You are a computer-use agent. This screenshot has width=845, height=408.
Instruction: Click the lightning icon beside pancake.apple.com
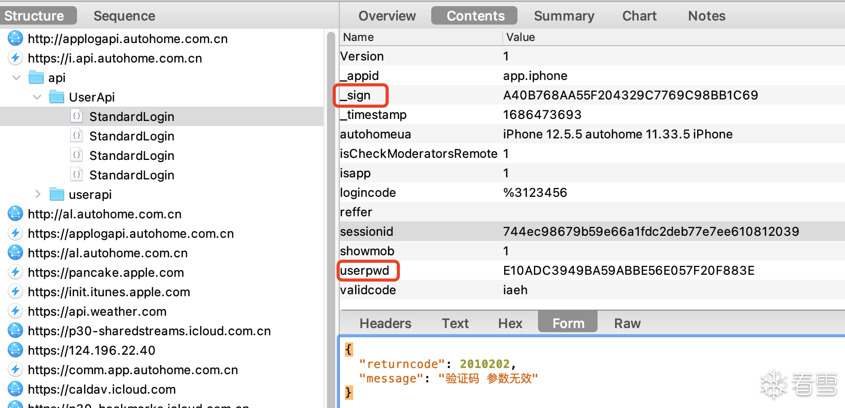15,272
